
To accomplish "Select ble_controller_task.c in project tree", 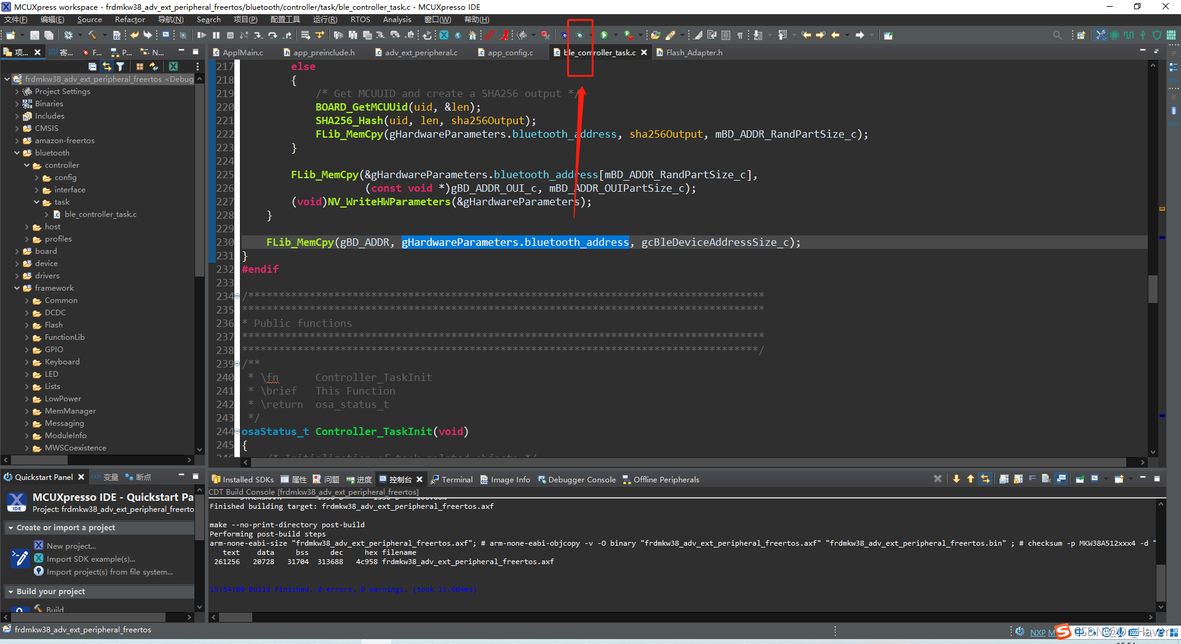I will (100, 214).
